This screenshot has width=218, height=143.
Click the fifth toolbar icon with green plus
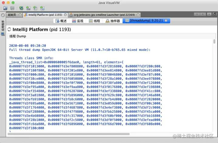[x=35, y=8]
